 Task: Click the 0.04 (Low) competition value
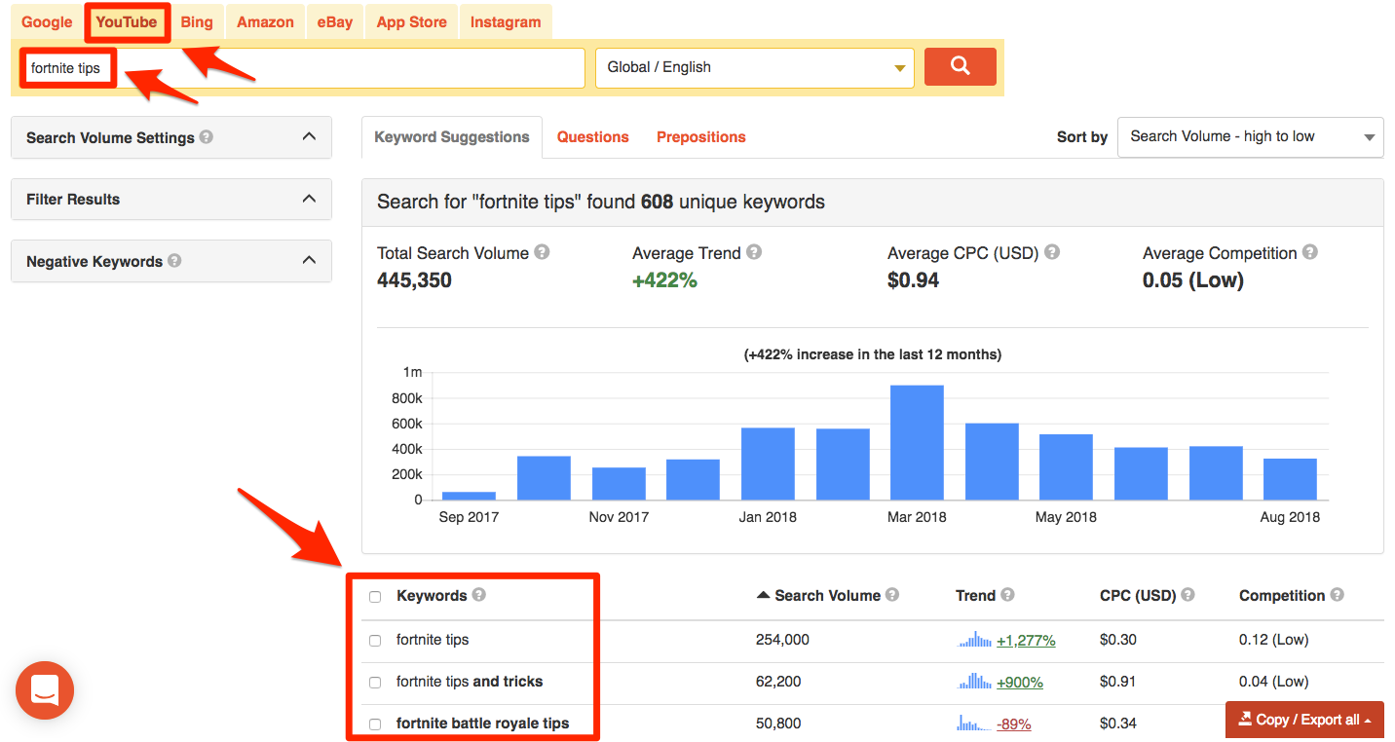click(x=1274, y=682)
